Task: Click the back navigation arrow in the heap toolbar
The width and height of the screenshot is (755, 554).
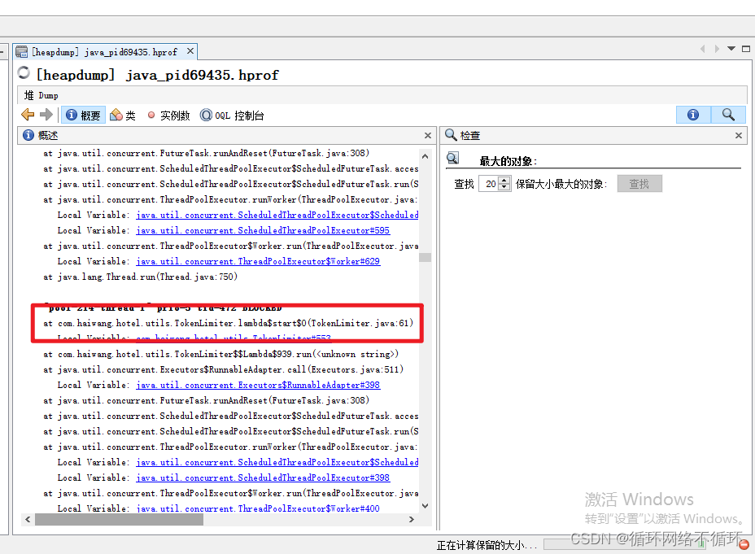Action: coord(27,115)
